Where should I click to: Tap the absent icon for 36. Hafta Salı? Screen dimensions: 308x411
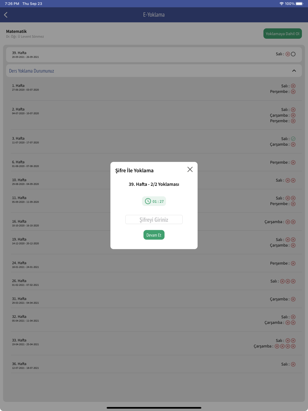tap(293, 364)
